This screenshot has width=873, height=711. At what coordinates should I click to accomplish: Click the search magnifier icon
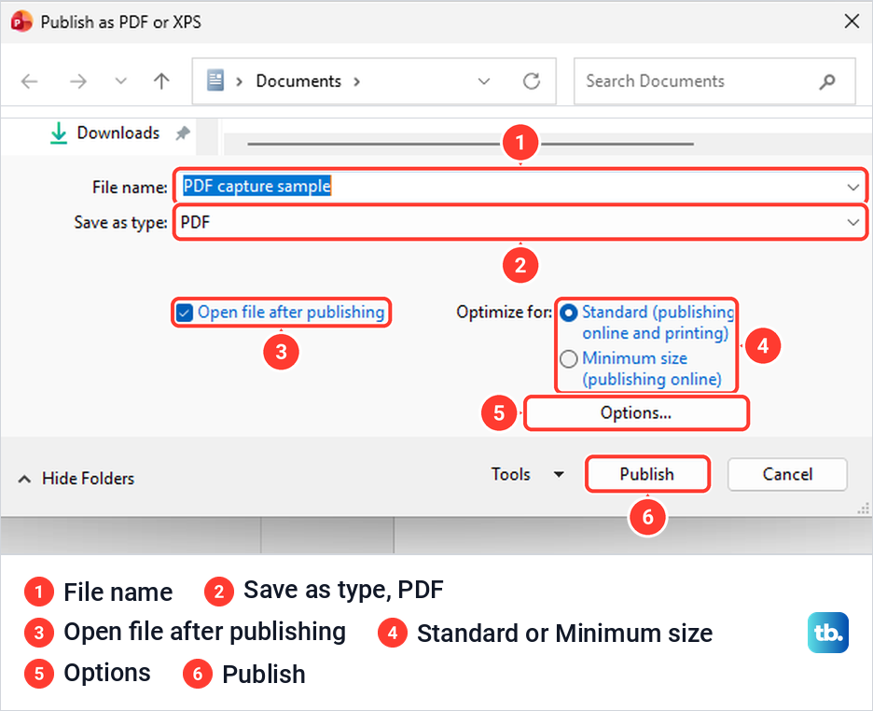coord(827,82)
